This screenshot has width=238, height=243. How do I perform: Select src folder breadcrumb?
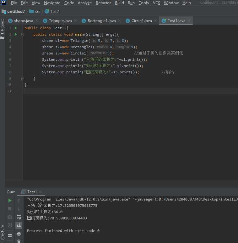click(35, 12)
